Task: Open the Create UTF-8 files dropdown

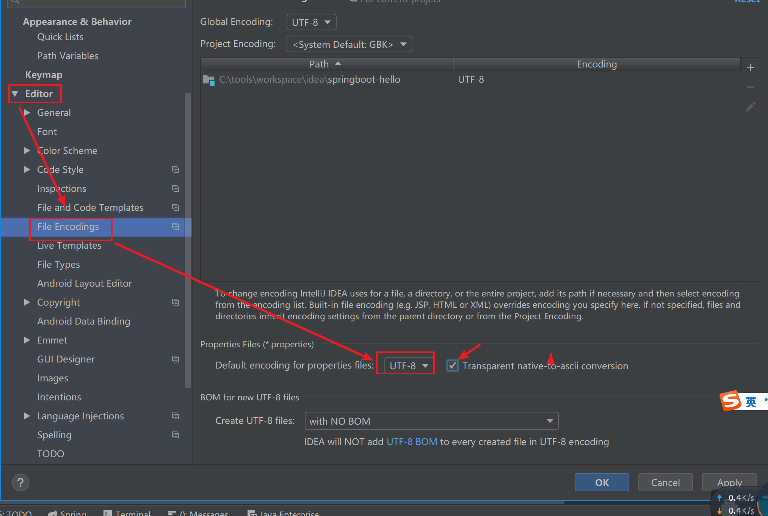Action: point(431,421)
